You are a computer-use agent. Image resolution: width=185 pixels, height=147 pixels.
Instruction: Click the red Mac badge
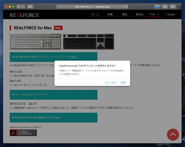coord(58,28)
